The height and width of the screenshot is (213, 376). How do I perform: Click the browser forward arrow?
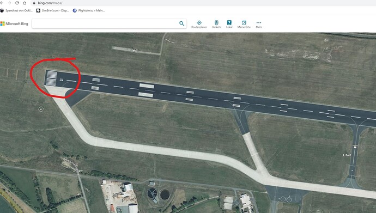pyautogui.click(x=9, y=3)
